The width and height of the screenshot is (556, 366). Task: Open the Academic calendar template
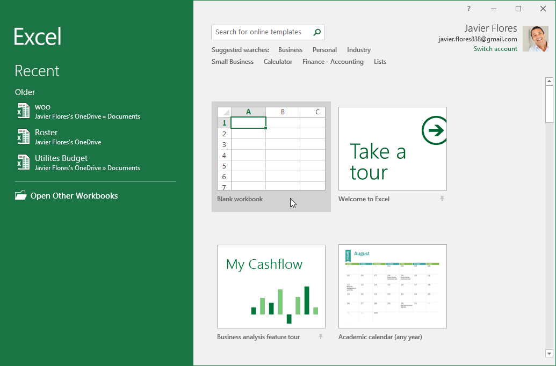[x=392, y=286]
